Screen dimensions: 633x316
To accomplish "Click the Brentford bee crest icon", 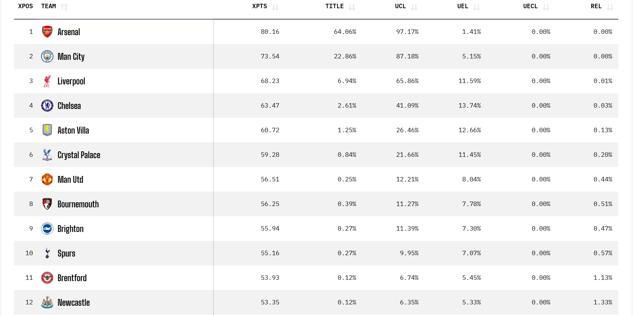I will (x=47, y=278).
